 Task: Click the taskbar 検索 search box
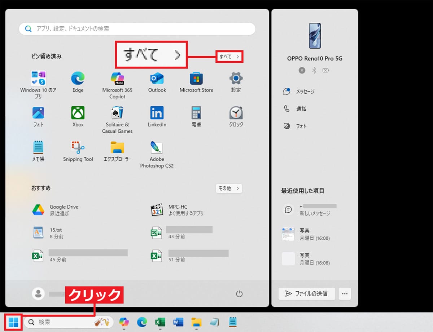coord(69,322)
